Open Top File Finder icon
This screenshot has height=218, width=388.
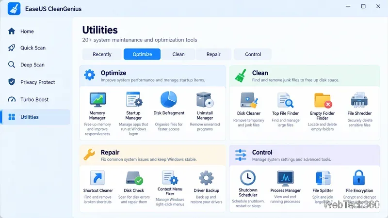pos(285,100)
